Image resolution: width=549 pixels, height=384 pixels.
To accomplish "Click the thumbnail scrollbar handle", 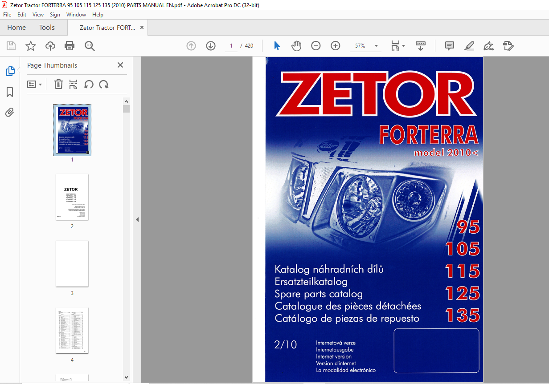I will (x=127, y=109).
